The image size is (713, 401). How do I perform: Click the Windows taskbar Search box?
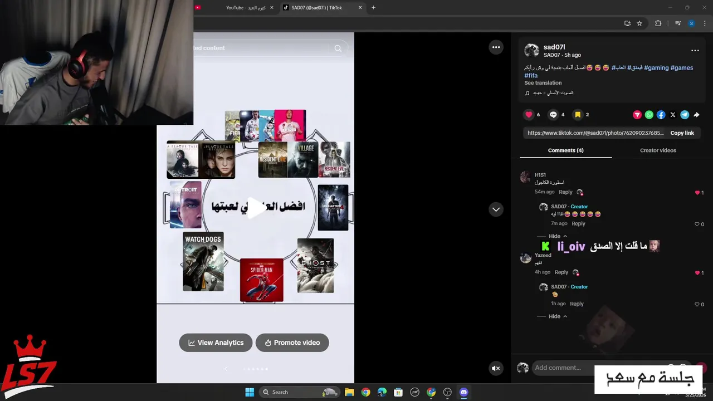point(300,392)
